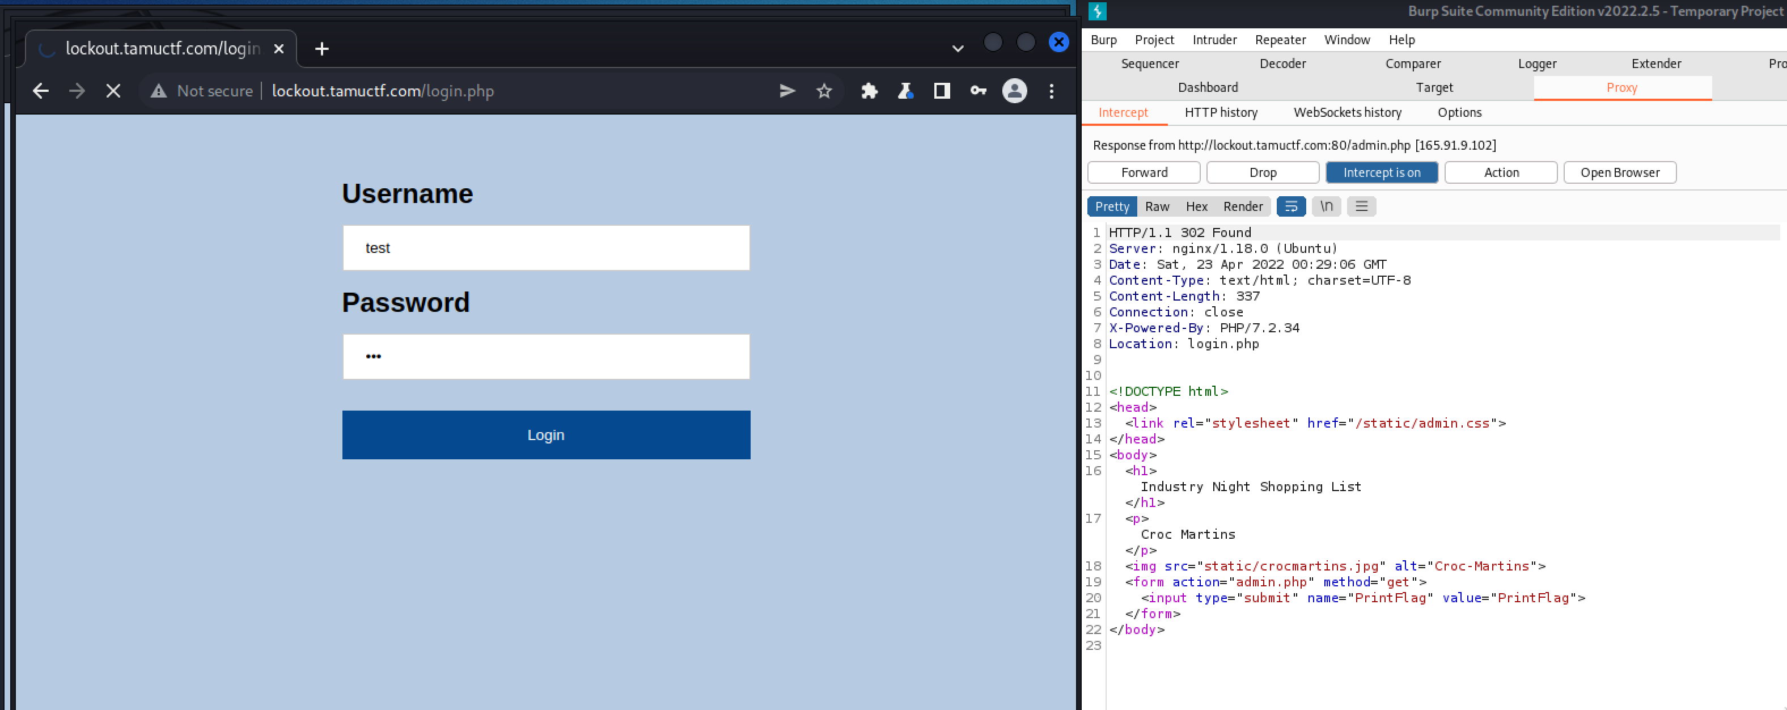This screenshot has height=710, width=1787.
Task: Open Chrome three-dot menu
Action: (x=1052, y=91)
